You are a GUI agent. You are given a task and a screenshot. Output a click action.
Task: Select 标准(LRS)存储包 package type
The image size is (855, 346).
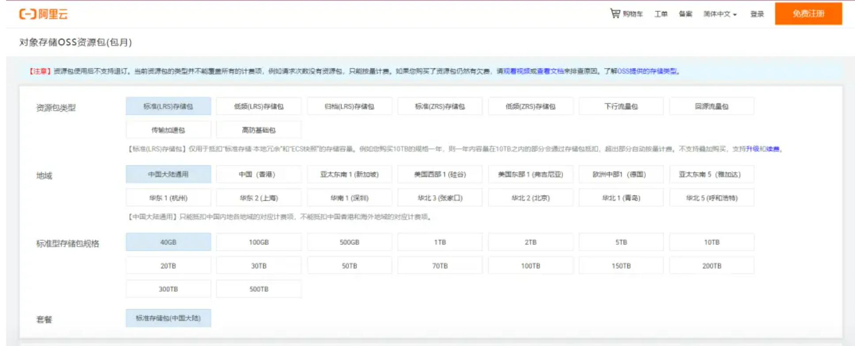(168, 106)
